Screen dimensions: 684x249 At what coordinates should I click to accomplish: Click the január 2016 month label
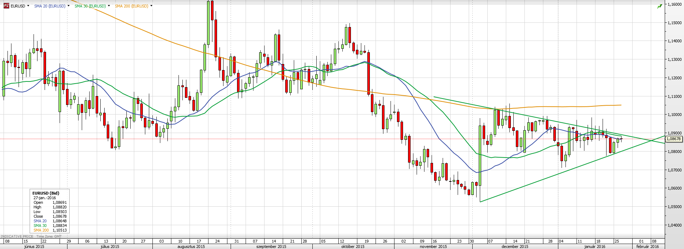[595, 247]
